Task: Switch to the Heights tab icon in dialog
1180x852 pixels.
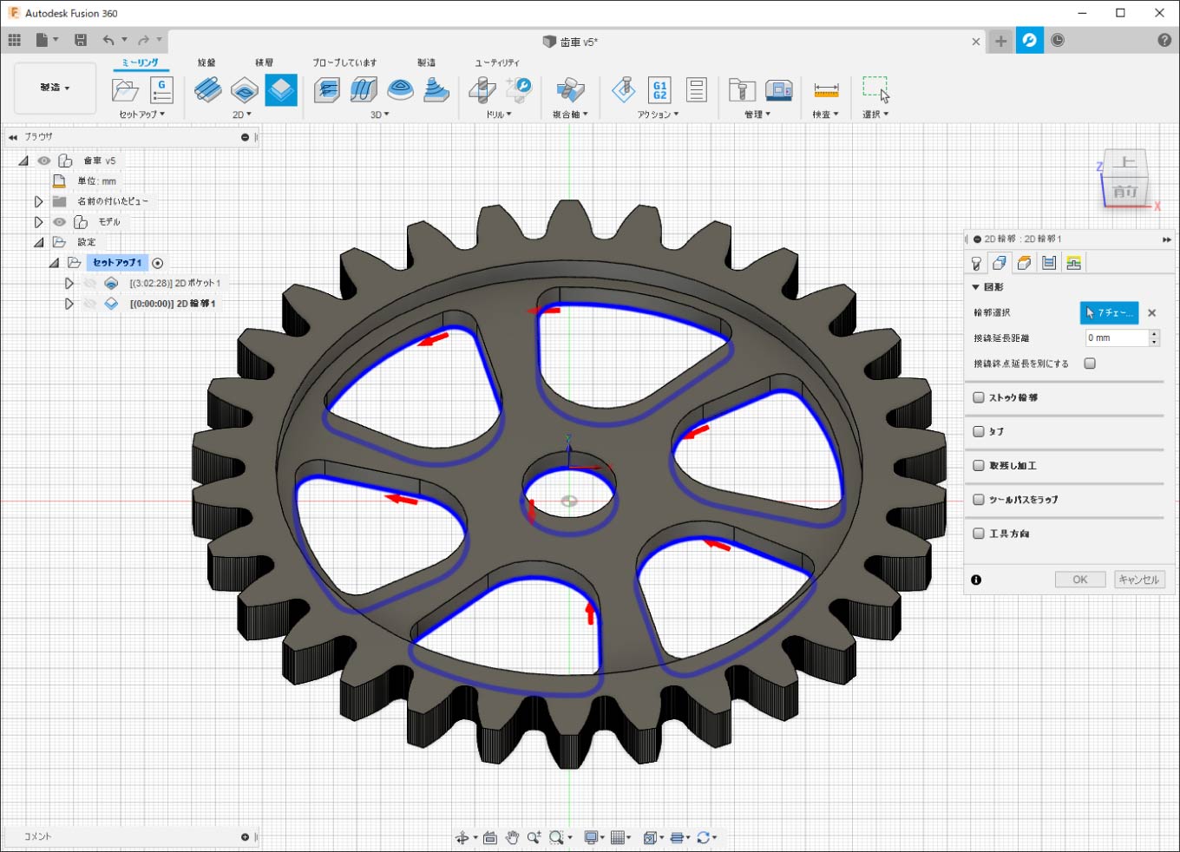Action: tap(1025, 263)
